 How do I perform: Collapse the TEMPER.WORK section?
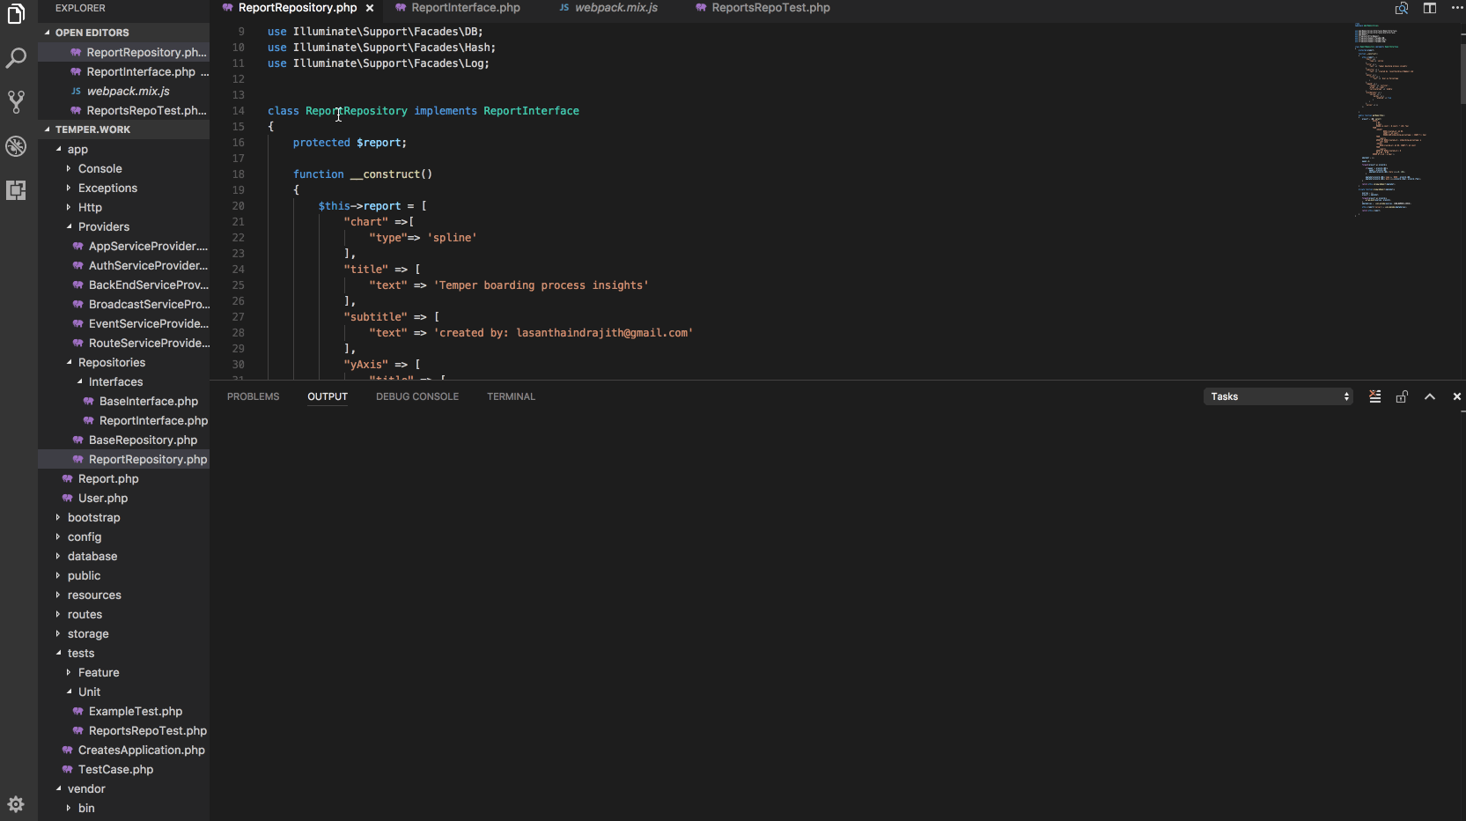click(x=123, y=129)
